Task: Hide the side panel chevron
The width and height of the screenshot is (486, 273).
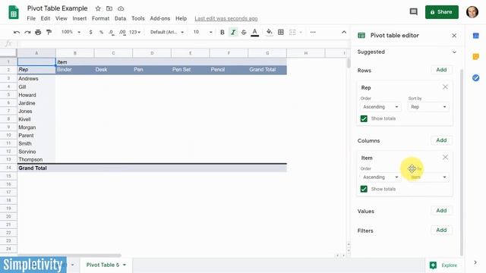Action: [475, 262]
